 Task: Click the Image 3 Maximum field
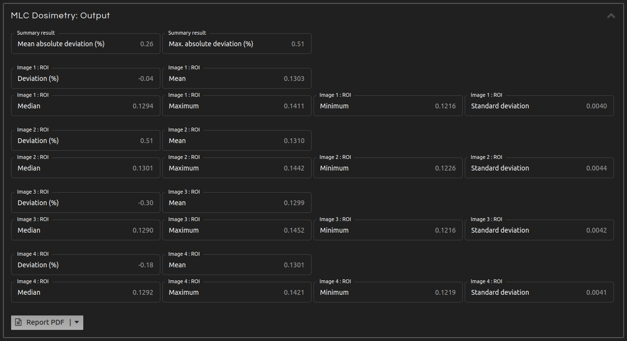click(237, 230)
